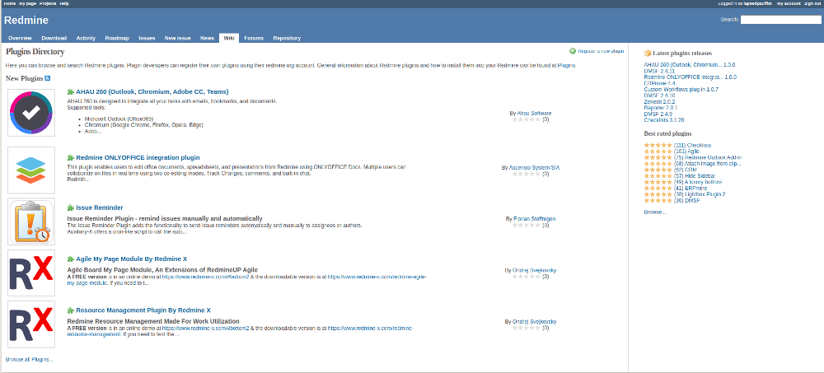Select the New issue tab
Screen dimensions: 824x373
tap(177, 39)
